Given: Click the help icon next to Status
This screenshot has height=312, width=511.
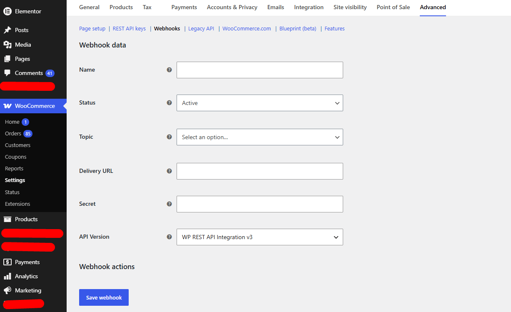Looking at the screenshot, I should click(169, 102).
